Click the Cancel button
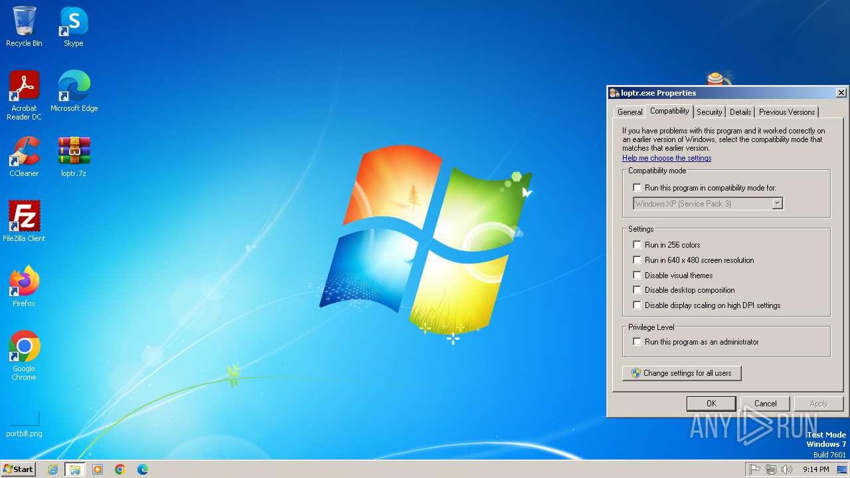Viewport: 850px width, 478px height. click(x=765, y=404)
